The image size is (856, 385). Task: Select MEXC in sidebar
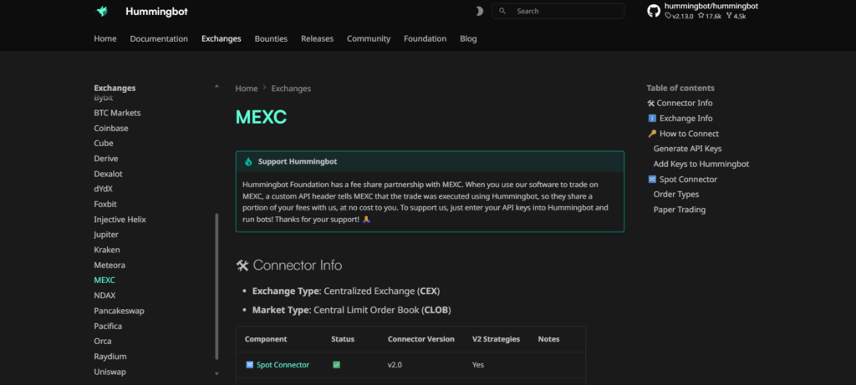104,281
